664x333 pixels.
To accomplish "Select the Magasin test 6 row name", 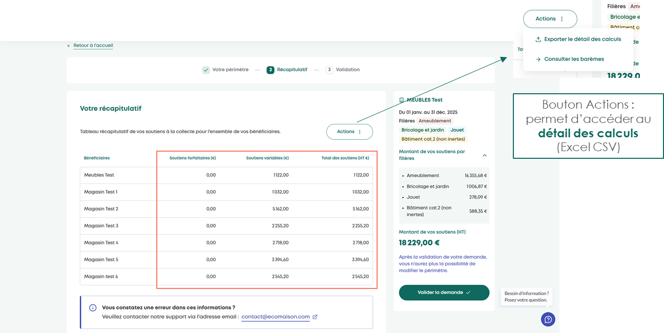I will tap(101, 277).
